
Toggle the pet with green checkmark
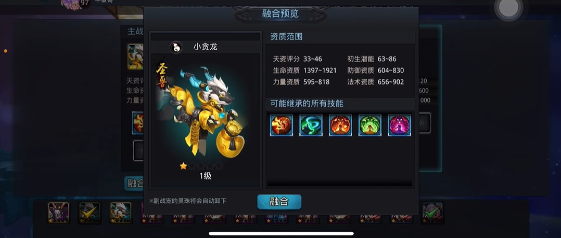click(432, 213)
